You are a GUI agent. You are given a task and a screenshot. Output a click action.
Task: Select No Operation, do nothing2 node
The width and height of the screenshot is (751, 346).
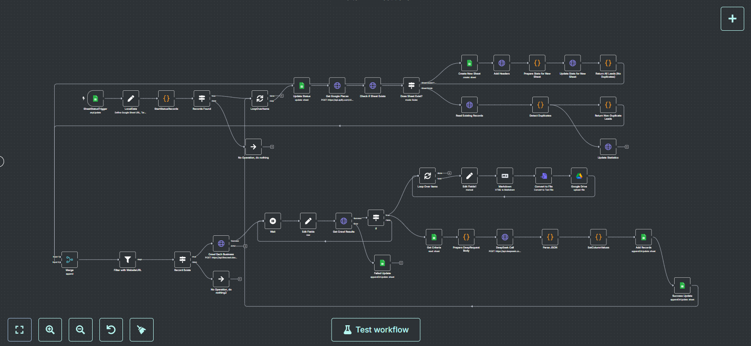(221, 279)
